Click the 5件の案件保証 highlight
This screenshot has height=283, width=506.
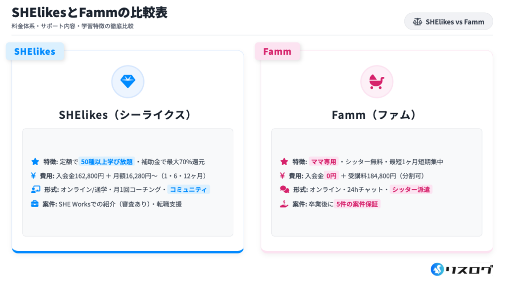357,204
